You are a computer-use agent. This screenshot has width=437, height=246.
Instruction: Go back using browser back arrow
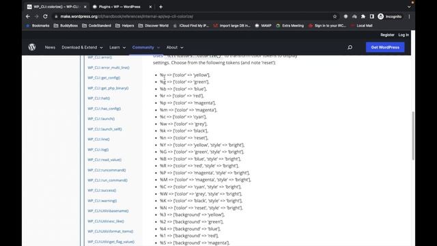coord(28,16)
